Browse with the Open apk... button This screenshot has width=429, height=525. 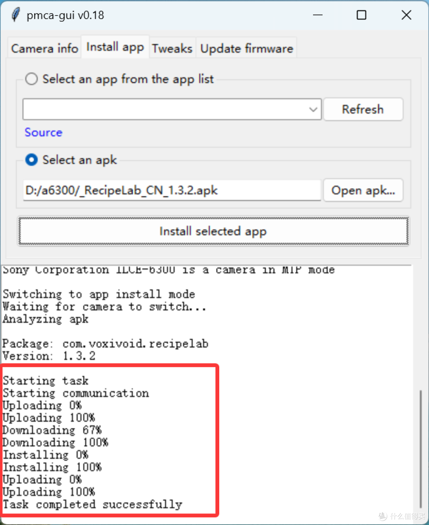[363, 190]
